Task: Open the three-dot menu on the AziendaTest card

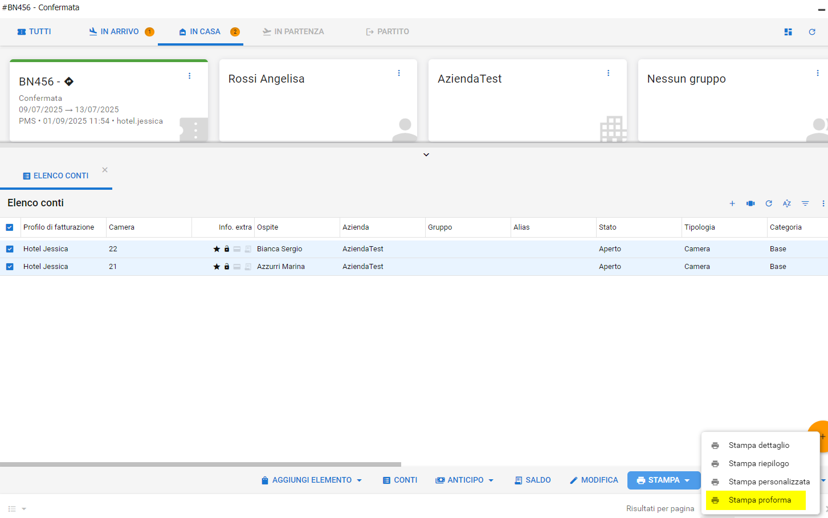Action: [x=608, y=73]
